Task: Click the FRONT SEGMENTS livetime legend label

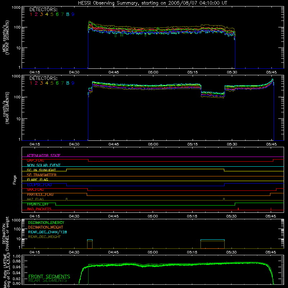Action: (x=49, y=276)
